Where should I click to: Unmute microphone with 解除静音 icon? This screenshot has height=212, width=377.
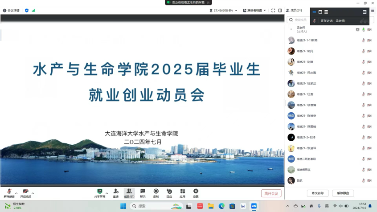(9, 193)
